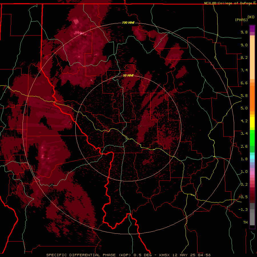The width and height of the screenshot is (257, 257).
Task: Click the [PHAS] units label
Action: tap(241, 20)
